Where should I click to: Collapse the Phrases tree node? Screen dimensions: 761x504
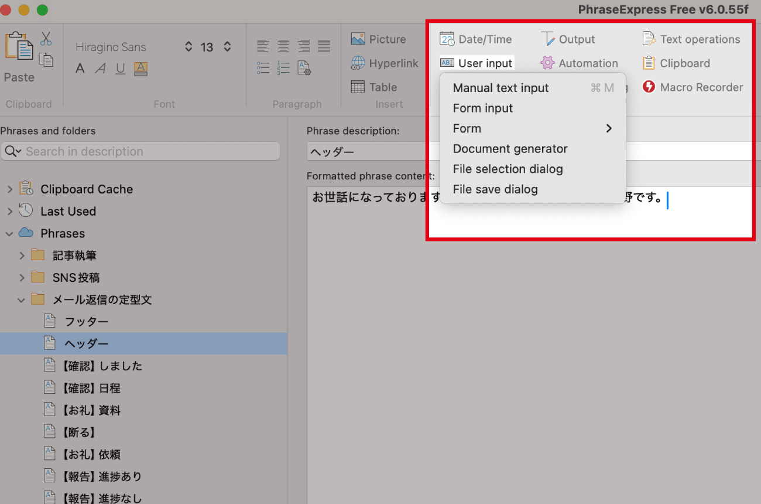coord(9,233)
